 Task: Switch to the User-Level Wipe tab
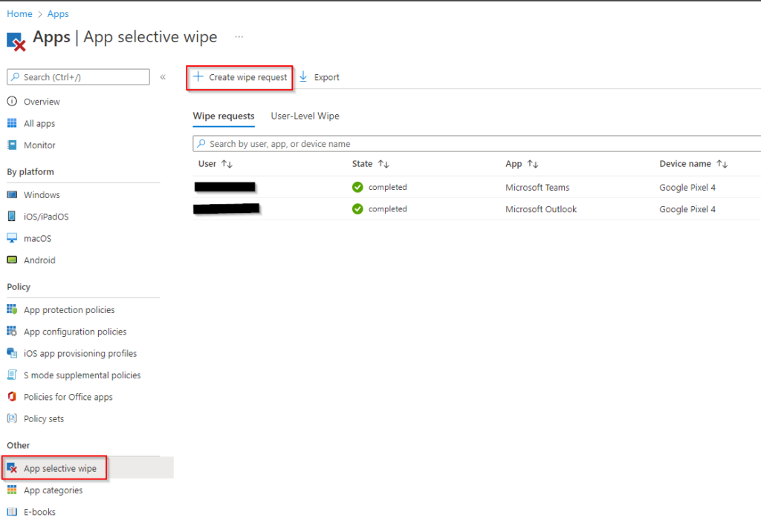(x=305, y=116)
